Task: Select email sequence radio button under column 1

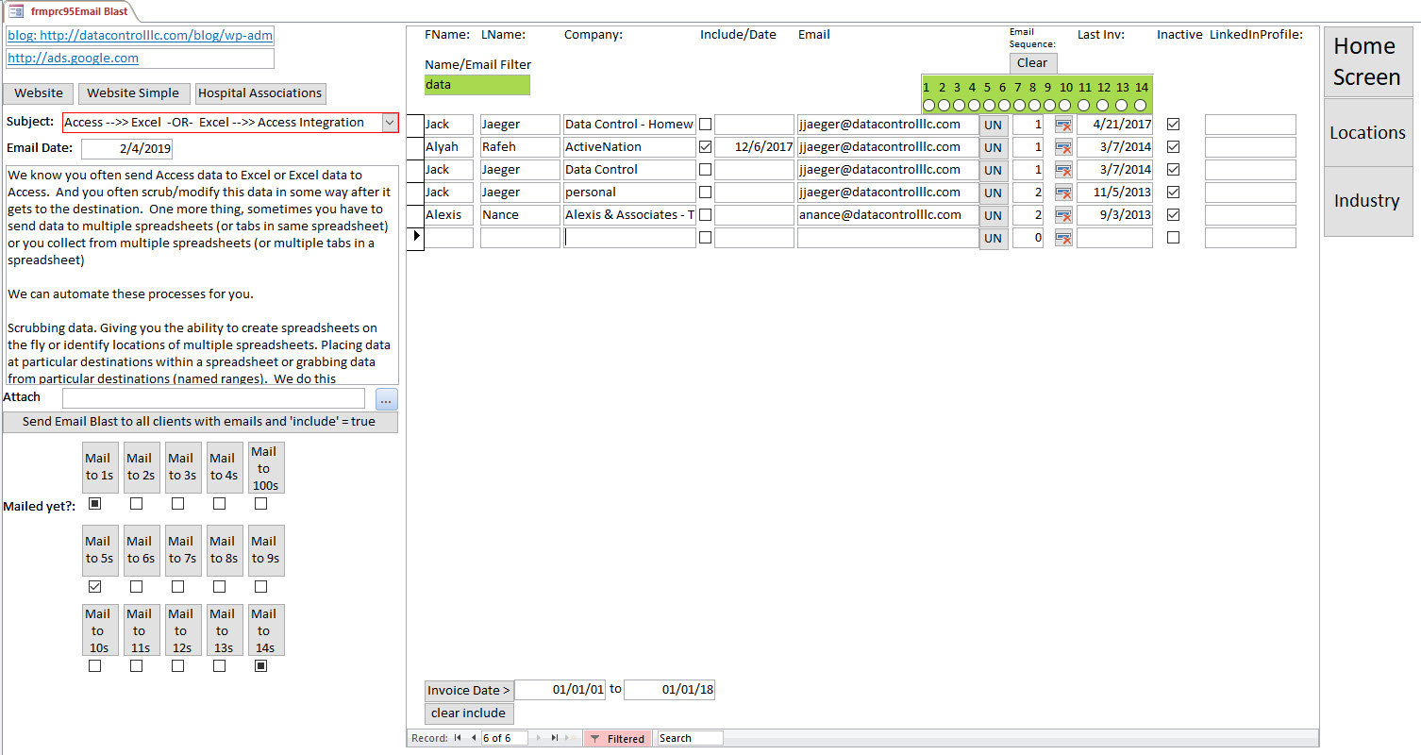Action: tap(929, 106)
